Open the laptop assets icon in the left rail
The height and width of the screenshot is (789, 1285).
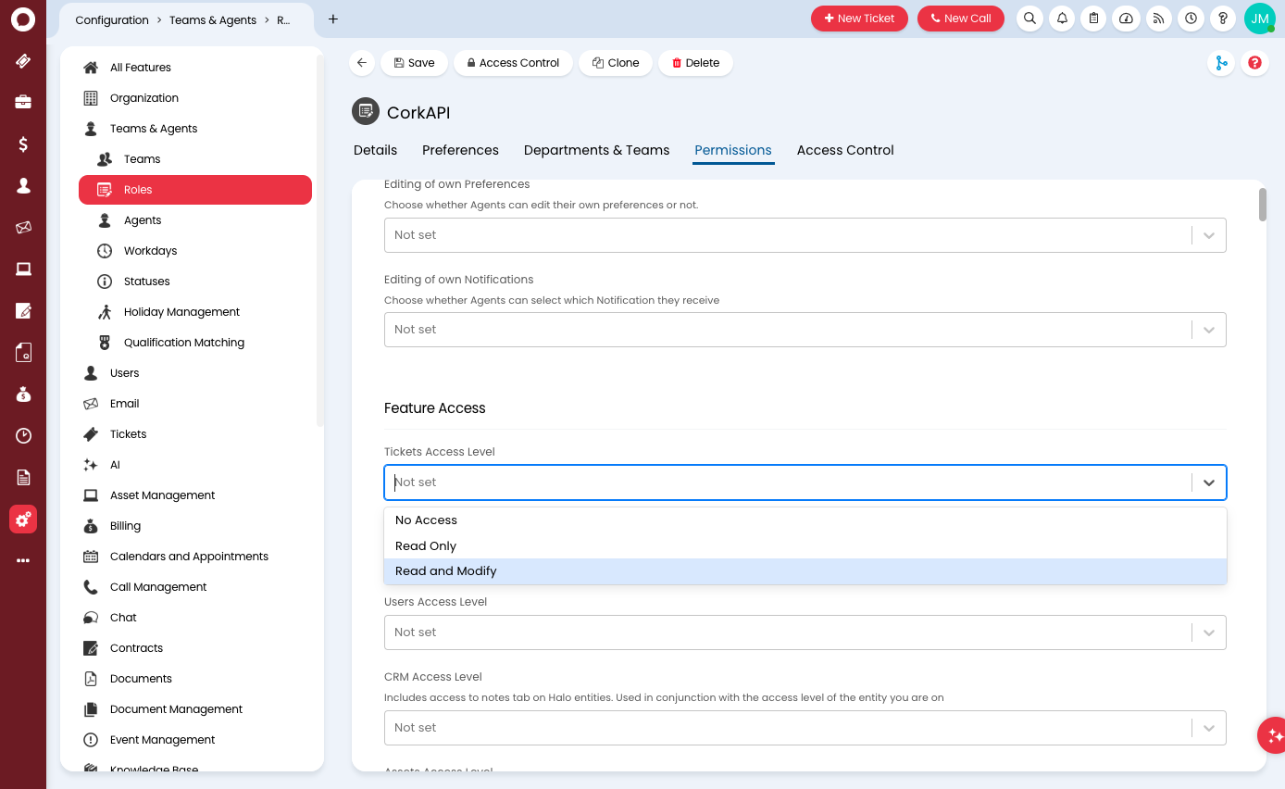(x=23, y=269)
